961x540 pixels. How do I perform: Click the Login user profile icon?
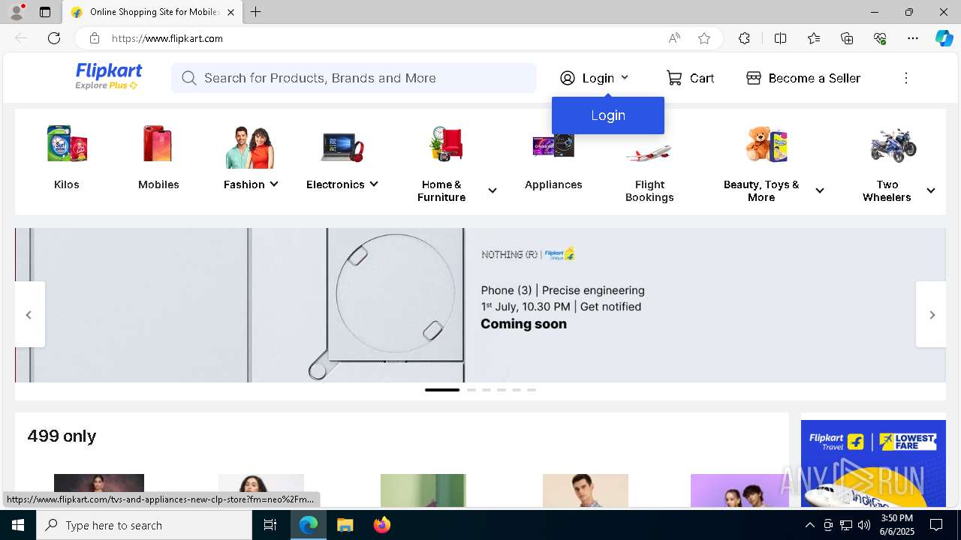(x=568, y=78)
